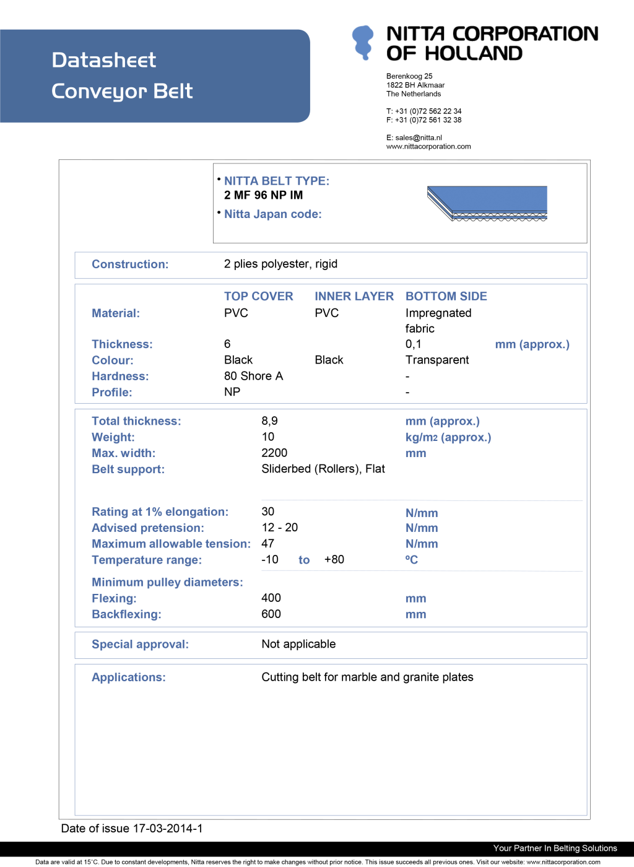Click the "Rating at 1% elongation:" label
The image size is (634, 867).
[160, 512]
